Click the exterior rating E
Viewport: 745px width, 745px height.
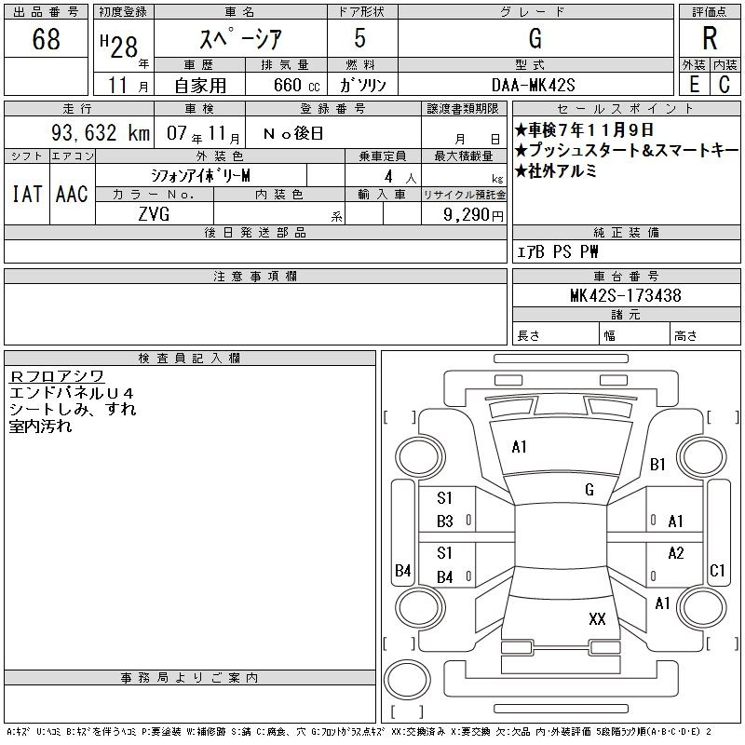coord(694,85)
